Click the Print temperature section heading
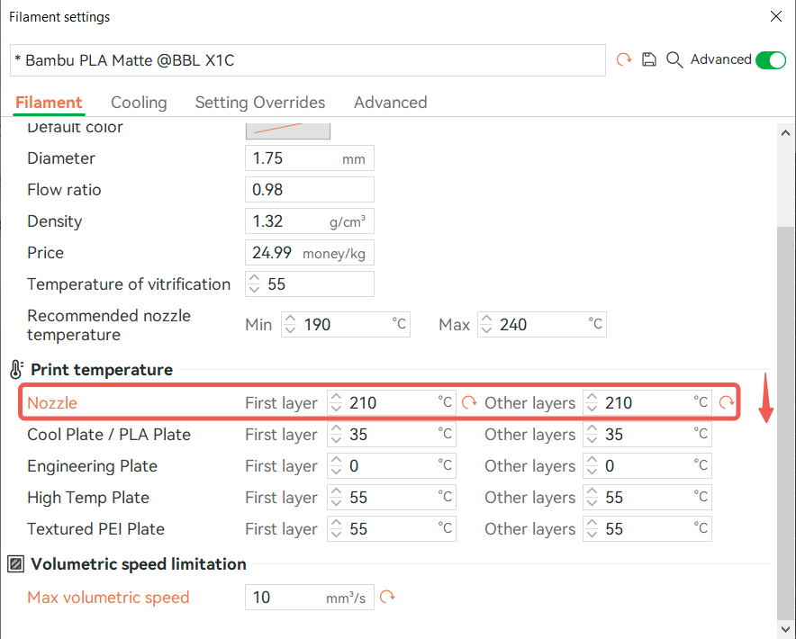The height and width of the screenshot is (639, 796). click(102, 370)
